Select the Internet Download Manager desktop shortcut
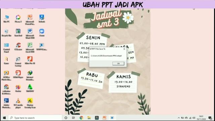Image resolution: width=215 pixels, height=121 pixels. click(30, 75)
